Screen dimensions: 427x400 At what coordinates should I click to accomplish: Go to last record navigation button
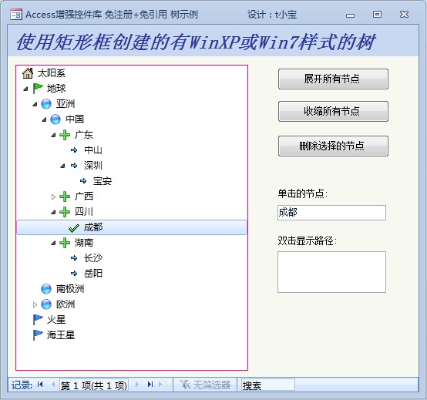(150, 385)
